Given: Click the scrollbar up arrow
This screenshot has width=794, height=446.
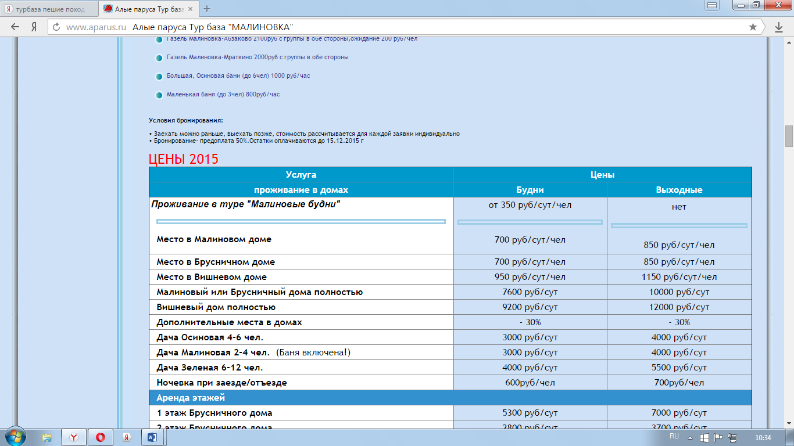Looking at the screenshot, I should click(789, 42).
